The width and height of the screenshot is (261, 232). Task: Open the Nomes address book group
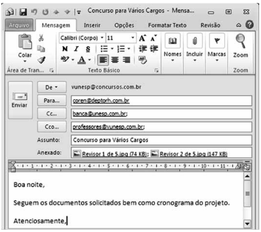173,48
